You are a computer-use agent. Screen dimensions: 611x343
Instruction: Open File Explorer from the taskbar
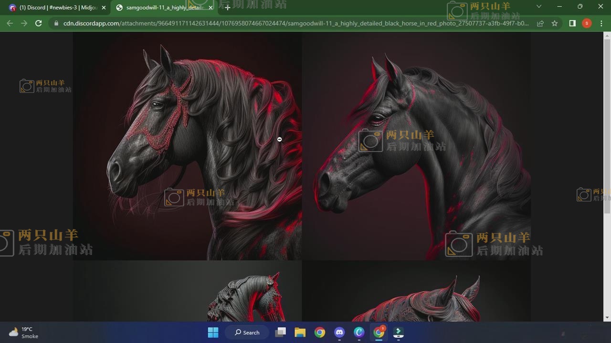click(300, 333)
